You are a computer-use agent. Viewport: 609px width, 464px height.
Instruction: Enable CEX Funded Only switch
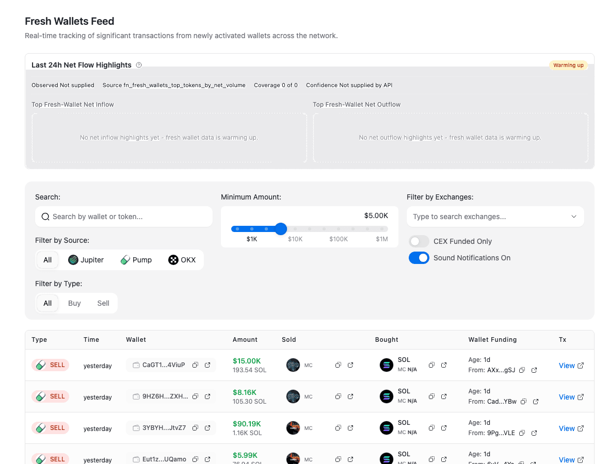(419, 241)
